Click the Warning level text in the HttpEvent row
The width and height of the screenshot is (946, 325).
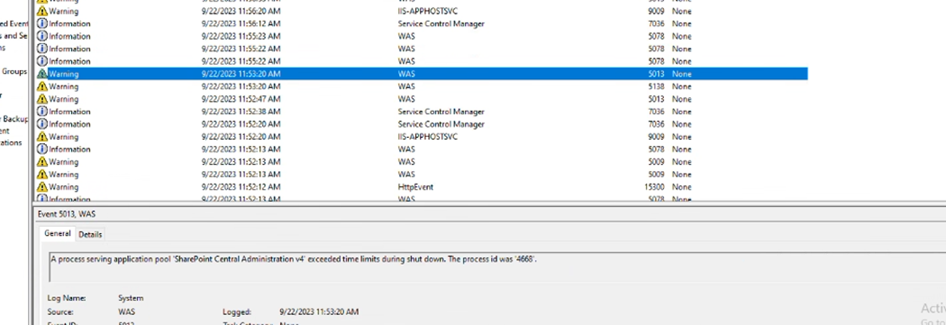(x=63, y=187)
